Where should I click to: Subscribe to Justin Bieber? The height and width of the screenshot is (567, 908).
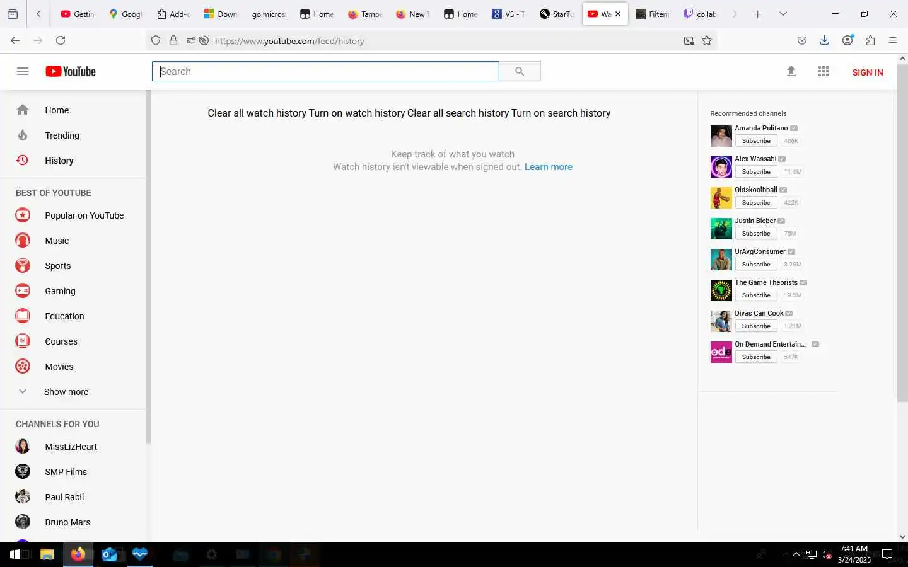pyautogui.click(x=756, y=234)
